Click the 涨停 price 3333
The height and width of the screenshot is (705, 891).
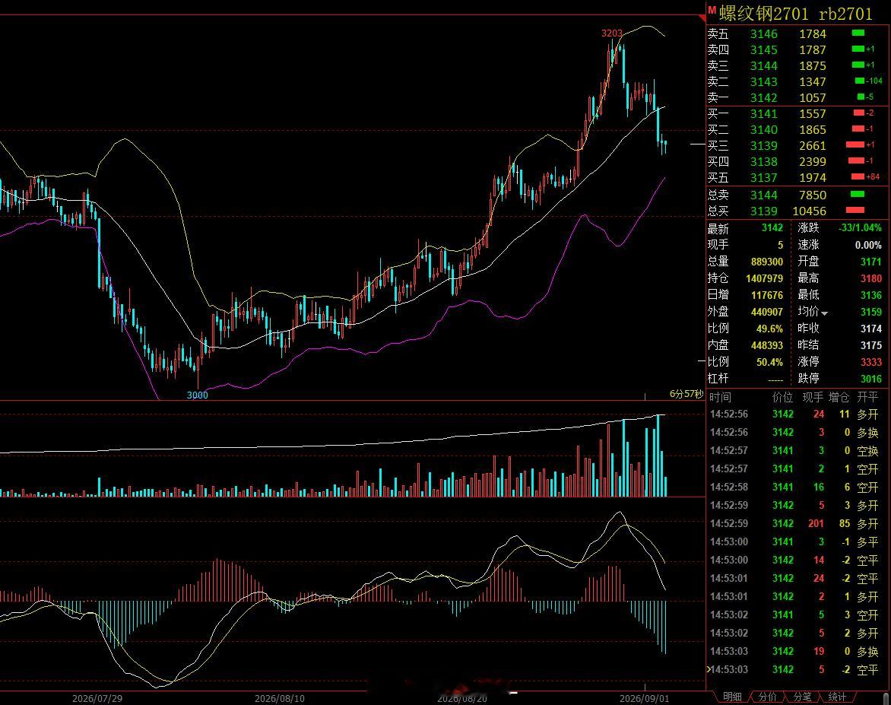(x=871, y=362)
